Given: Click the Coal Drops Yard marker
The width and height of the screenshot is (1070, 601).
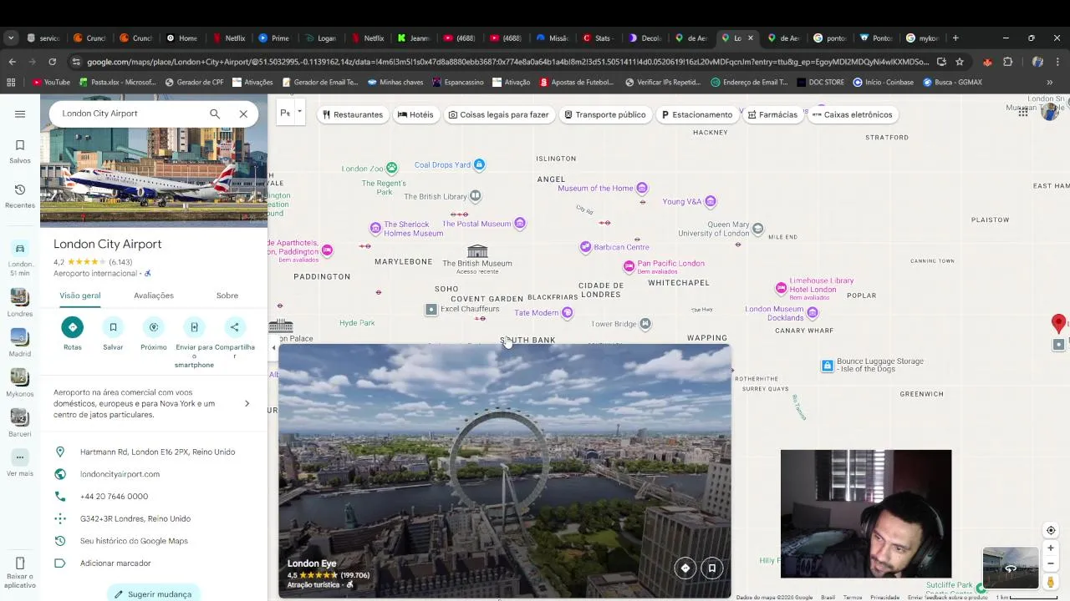Looking at the screenshot, I should (479, 165).
